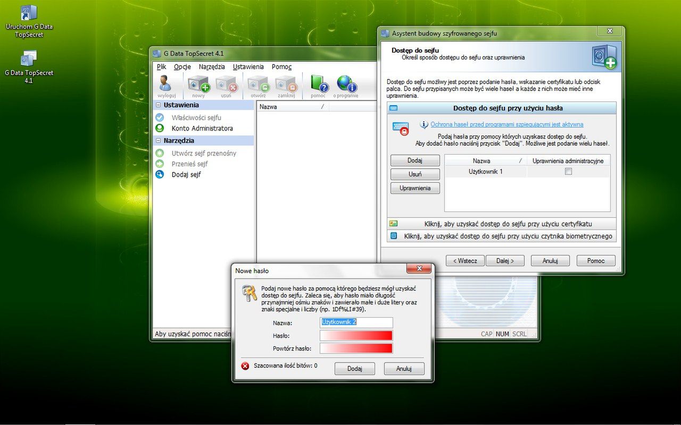The height and width of the screenshot is (425, 681).
Task: Click the keyboard-with-lock icon in wizard
Action: coord(401,128)
